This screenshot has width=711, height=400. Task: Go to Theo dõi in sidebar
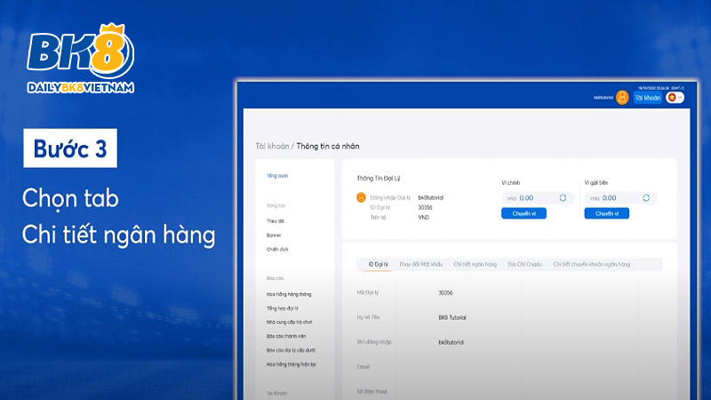tap(276, 220)
